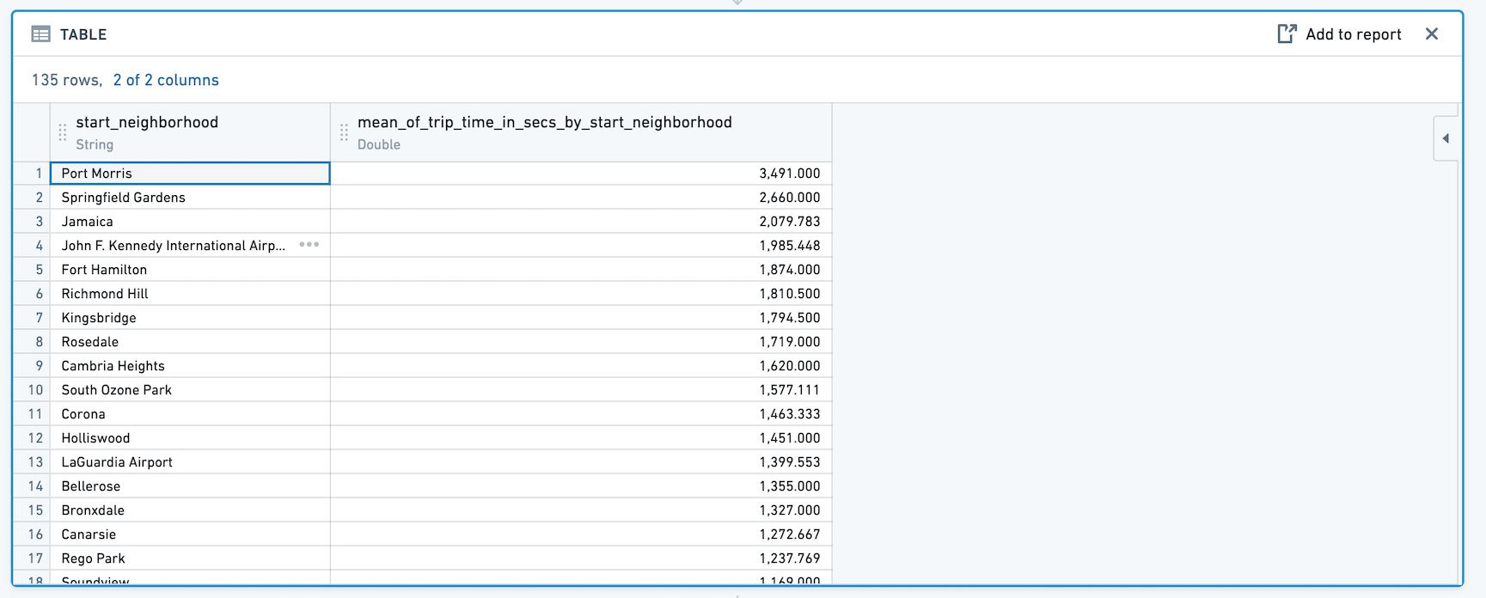Viewport: 1486px width, 598px height.
Task: Click the value 1,237.769
Action: tap(789, 558)
